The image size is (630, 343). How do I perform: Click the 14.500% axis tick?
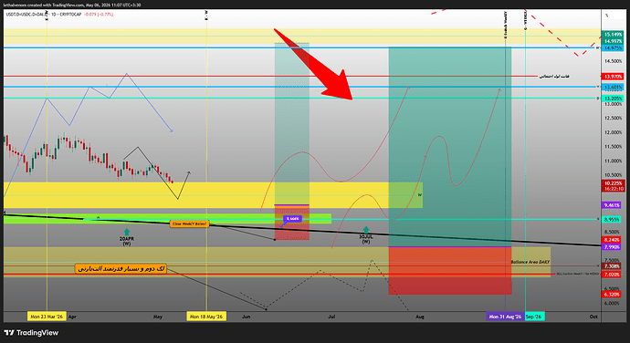613,61
